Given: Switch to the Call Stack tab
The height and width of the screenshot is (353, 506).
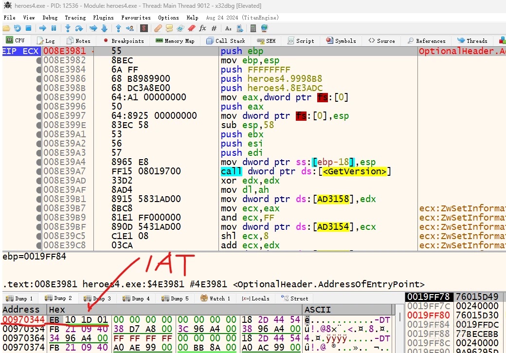Looking at the screenshot, I should pyautogui.click(x=226, y=41).
